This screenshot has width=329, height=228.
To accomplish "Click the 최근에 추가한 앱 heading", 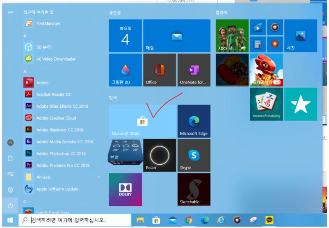I will pyautogui.click(x=38, y=12).
